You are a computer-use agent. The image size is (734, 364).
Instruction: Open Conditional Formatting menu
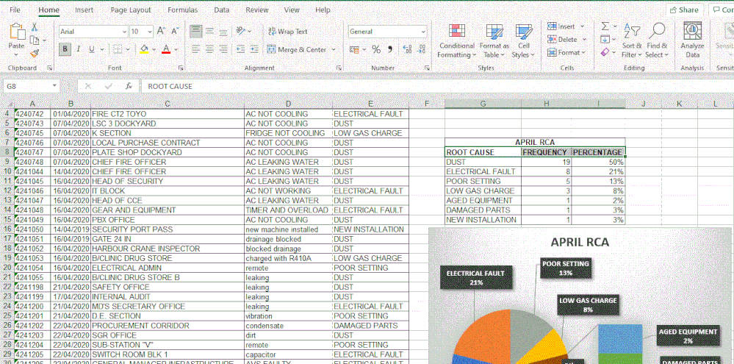coord(456,40)
